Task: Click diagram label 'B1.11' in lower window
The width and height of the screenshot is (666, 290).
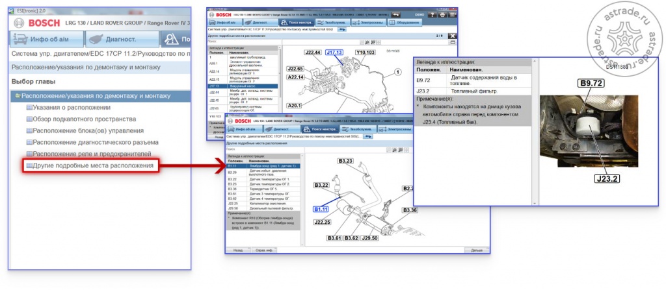Action: tap(321, 209)
